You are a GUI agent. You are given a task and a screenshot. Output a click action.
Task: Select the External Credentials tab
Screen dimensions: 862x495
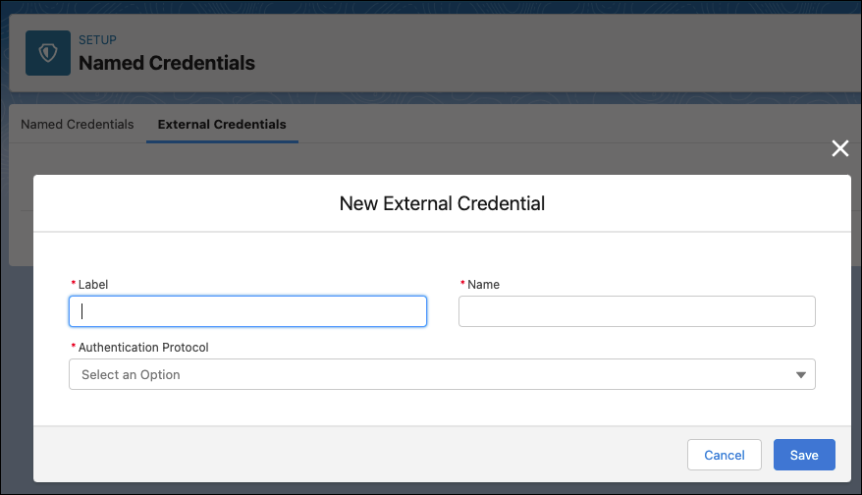222,125
